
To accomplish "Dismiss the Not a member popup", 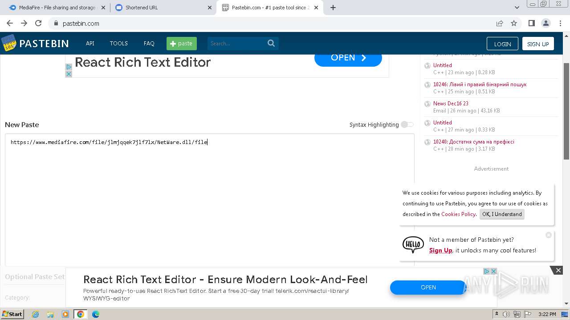I will (x=549, y=235).
